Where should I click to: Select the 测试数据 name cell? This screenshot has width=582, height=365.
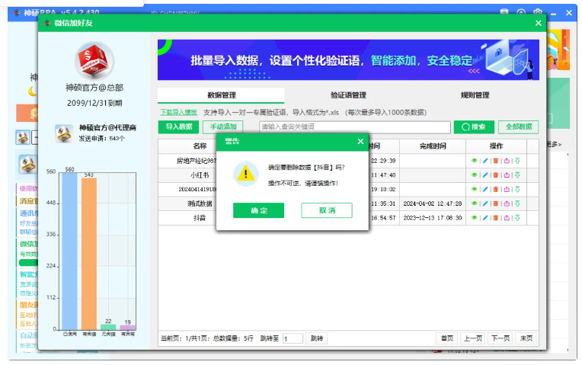click(200, 203)
